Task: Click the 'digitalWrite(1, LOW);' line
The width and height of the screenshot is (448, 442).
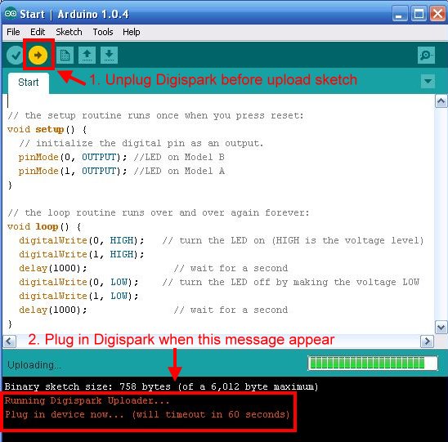Action: [x=78, y=296]
